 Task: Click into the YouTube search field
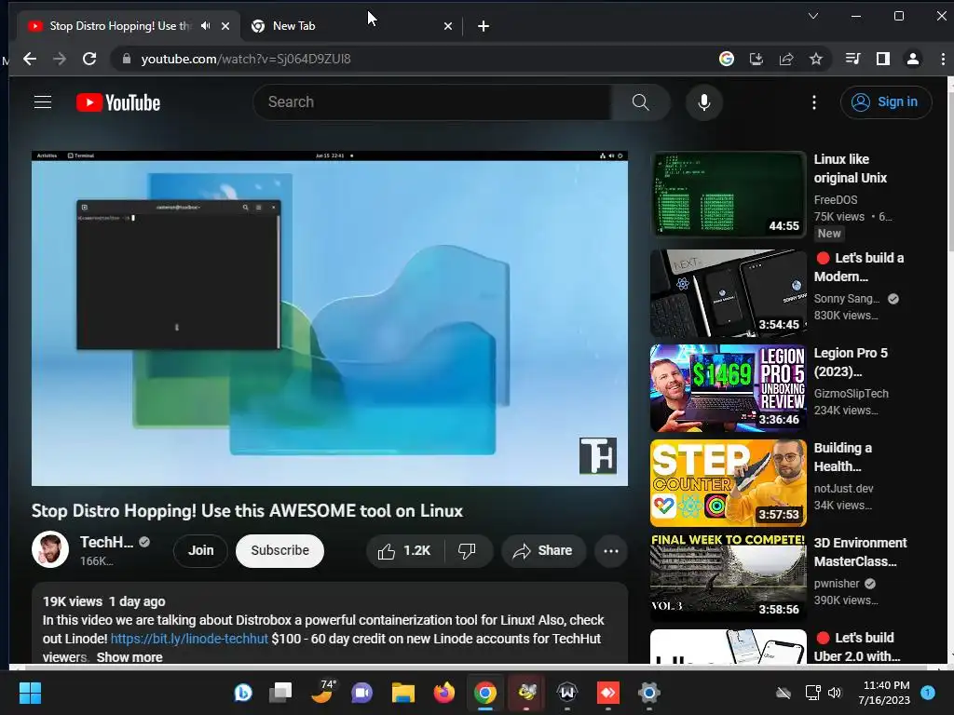433,102
